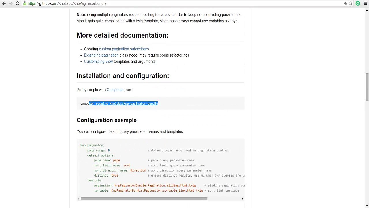369x208 pixels.
Task: Click the page's vertical scrollbar thumb
Action: pos(367,87)
